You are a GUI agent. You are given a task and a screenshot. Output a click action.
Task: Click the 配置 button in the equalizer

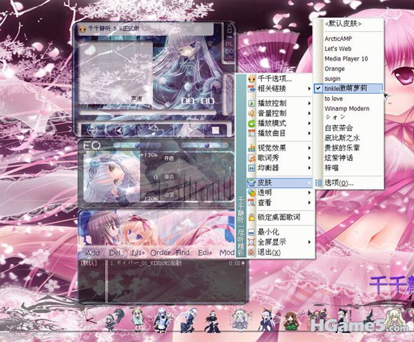coord(169,195)
